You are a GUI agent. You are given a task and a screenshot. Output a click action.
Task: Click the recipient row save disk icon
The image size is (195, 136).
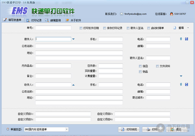point(187,84)
